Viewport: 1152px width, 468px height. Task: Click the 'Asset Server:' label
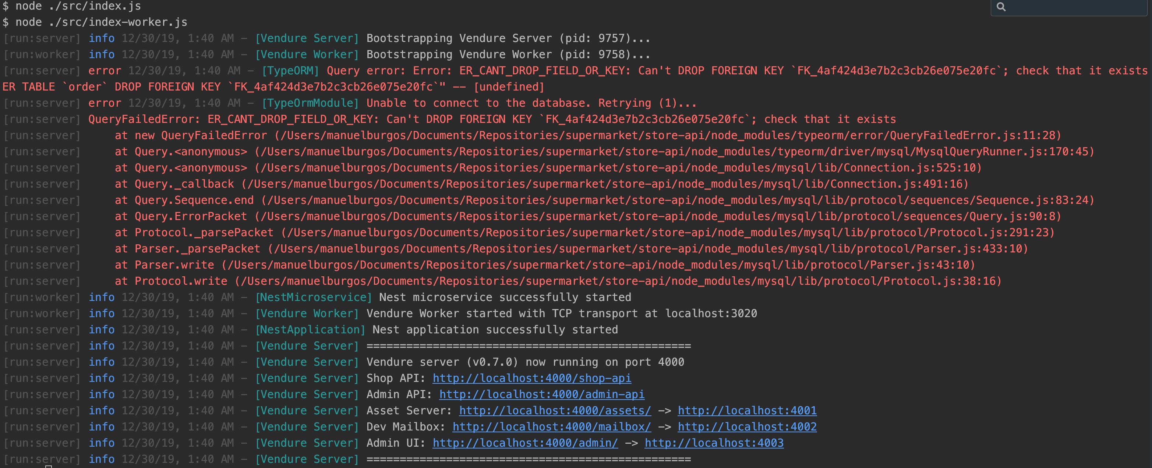409,410
